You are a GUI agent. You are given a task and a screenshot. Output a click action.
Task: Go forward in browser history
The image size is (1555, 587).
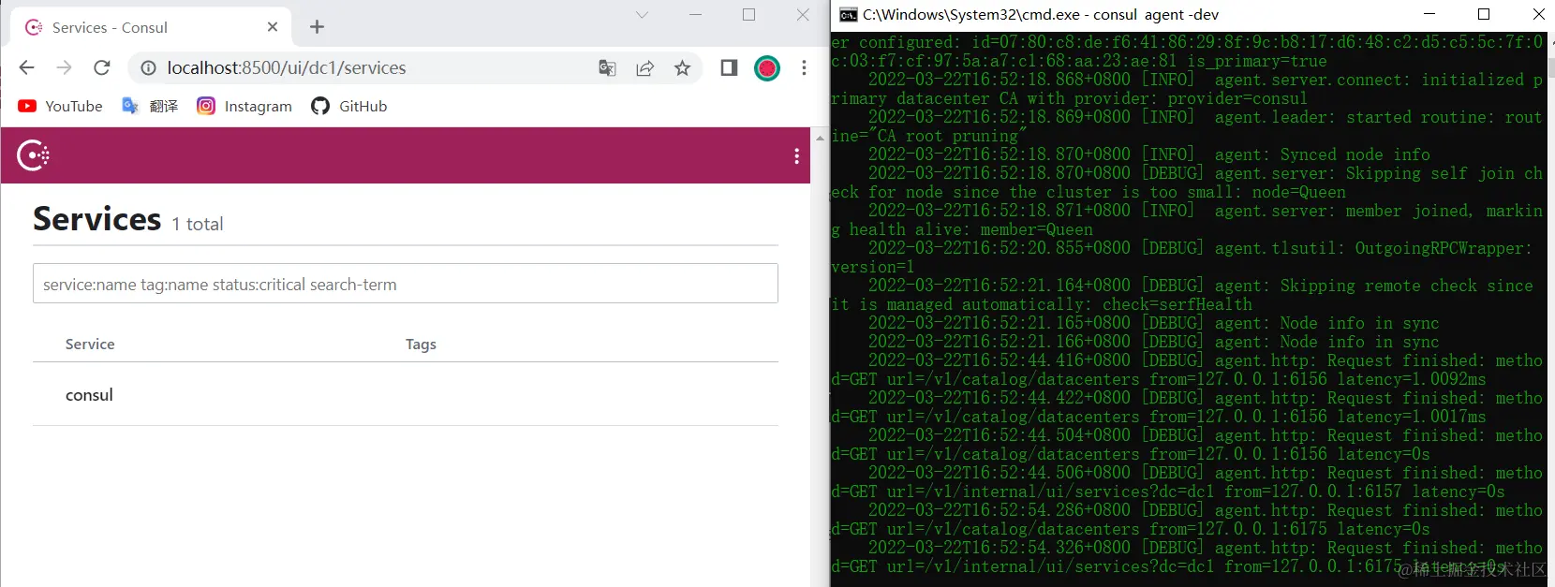click(x=64, y=67)
